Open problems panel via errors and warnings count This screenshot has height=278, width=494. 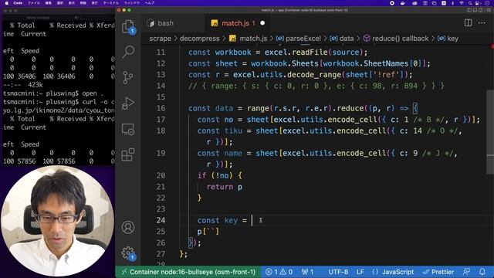tap(279, 272)
